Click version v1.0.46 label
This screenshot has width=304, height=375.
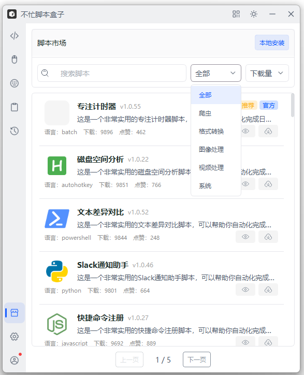(x=143, y=265)
